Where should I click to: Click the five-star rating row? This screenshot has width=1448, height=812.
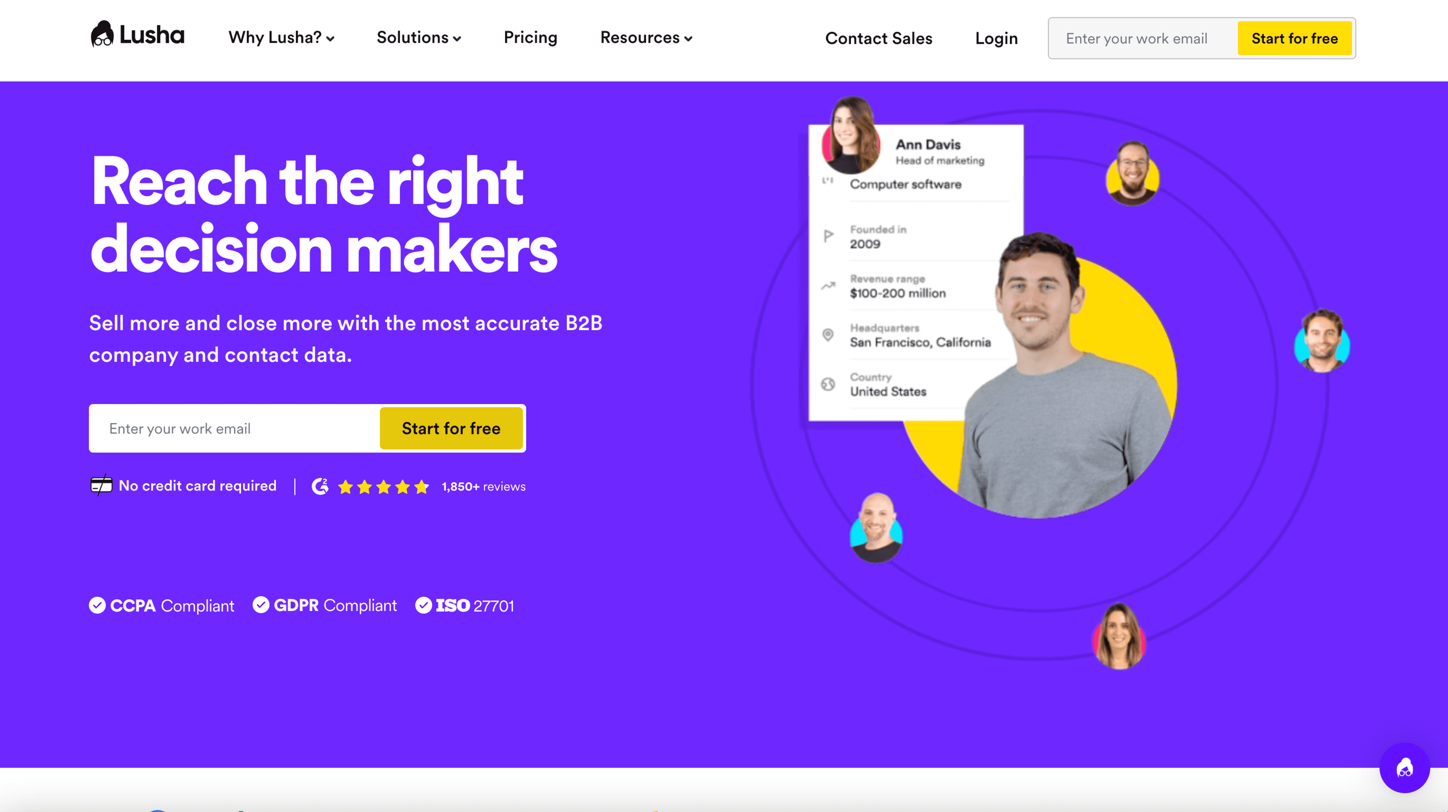[x=383, y=487]
